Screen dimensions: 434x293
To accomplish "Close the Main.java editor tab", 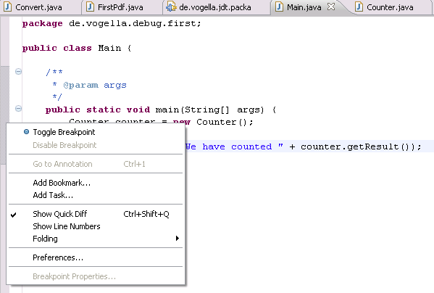I will click(331, 7).
